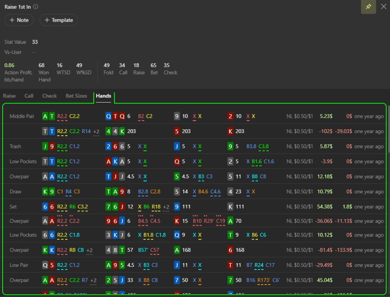Click the Template button

click(x=59, y=20)
